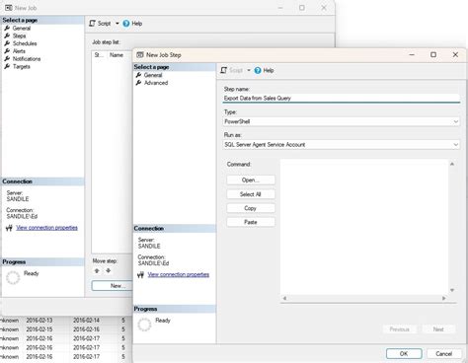The height and width of the screenshot is (363, 468).
Task: Open General page in New Job window
Action: [x=22, y=29]
